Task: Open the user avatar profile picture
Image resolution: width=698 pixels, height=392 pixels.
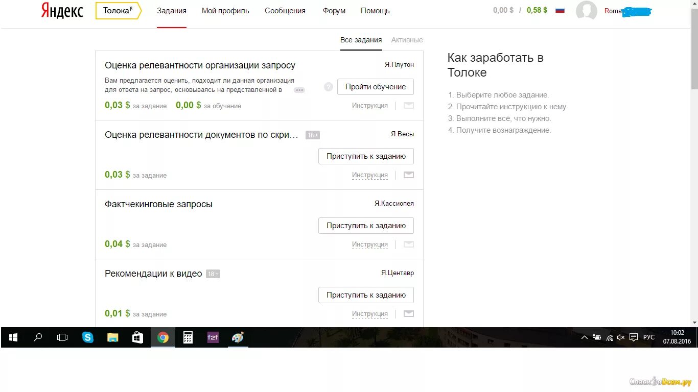Action: (x=587, y=11)
